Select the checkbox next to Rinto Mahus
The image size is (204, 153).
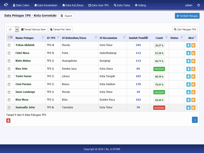(9, 61)
